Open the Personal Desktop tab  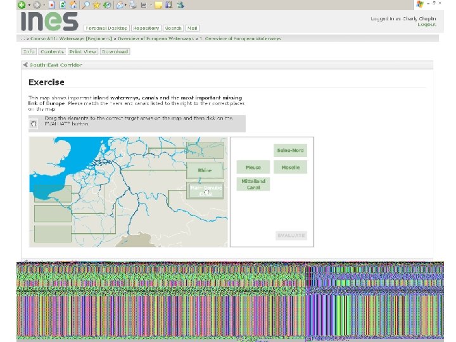click(x=106, y=28)
